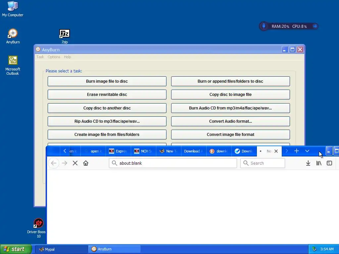
Task: Go back using the browser back arrow
Action: point(54,163)
